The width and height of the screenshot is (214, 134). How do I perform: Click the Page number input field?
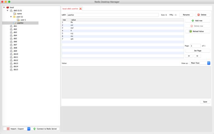coord(195,46)
